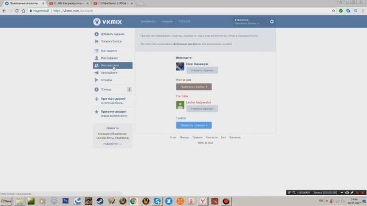Switch to the third YouTube browser tab
367x206 pixels.
pos(113,3)
